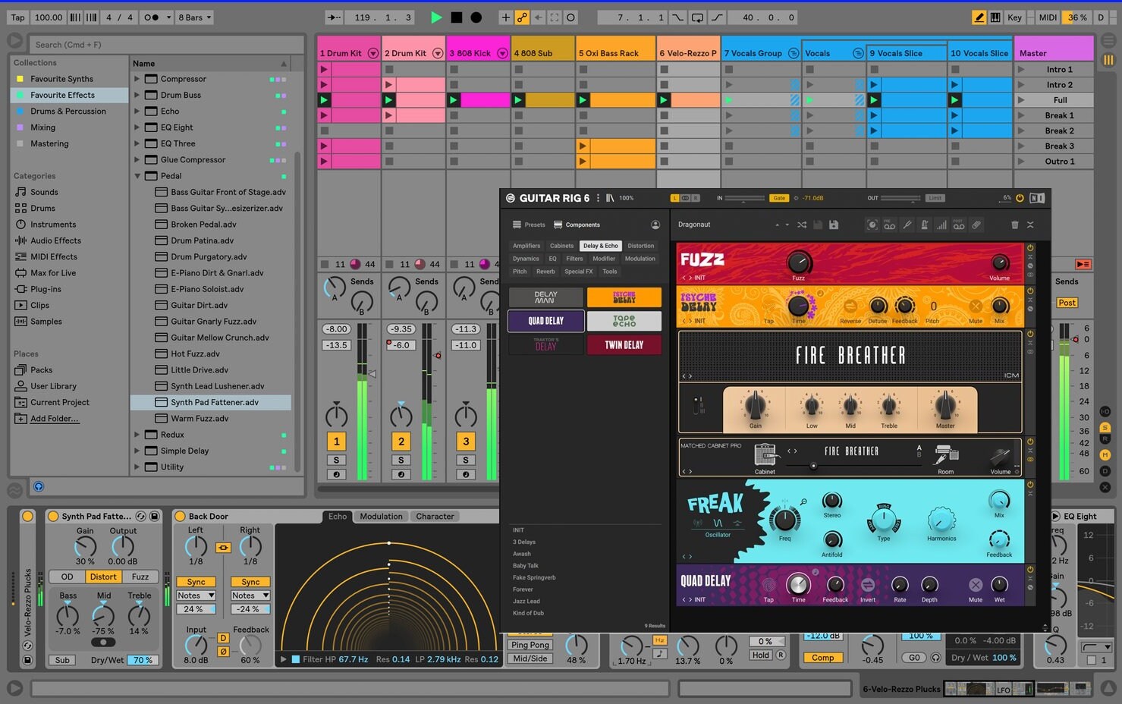
Task: Click the Guitar Rig IN level slider
Action: [744, 198]
